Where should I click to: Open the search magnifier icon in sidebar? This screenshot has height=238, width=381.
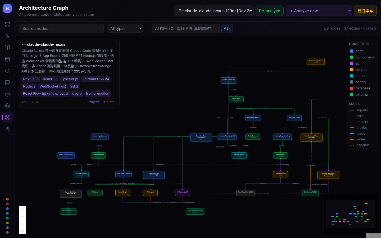7,71
